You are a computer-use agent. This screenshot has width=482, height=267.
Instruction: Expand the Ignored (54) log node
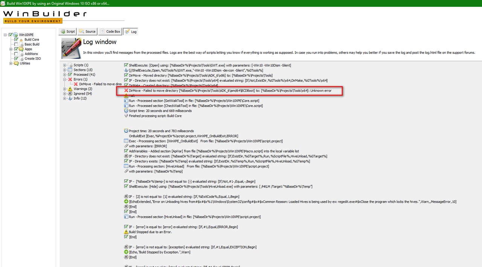tap(65, 93)
